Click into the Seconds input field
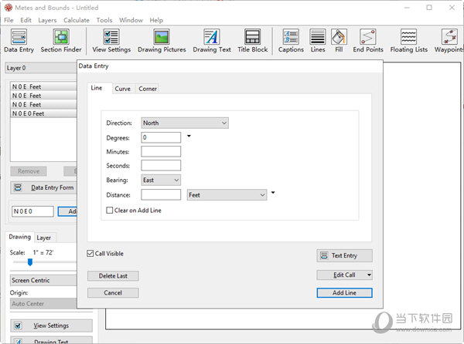Viewport: 464px width, 344px height. coord(161,166)
